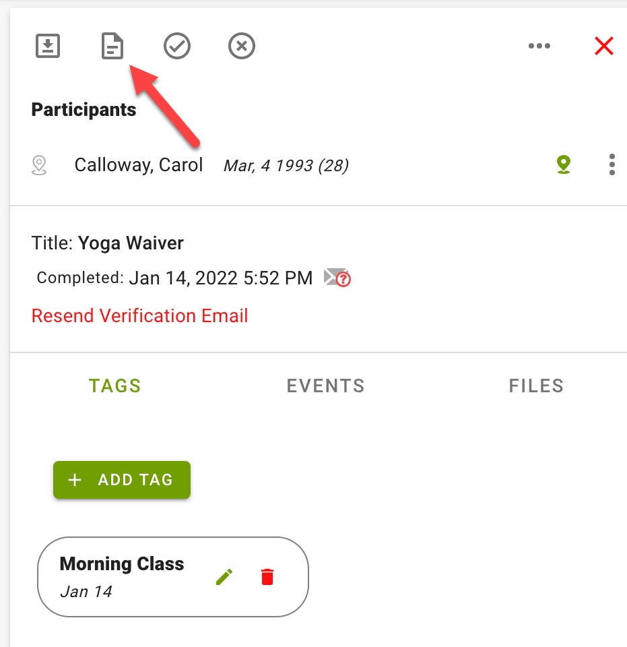Click the download waiver icon
627x647 pixels.
click(x=48, y=46)
